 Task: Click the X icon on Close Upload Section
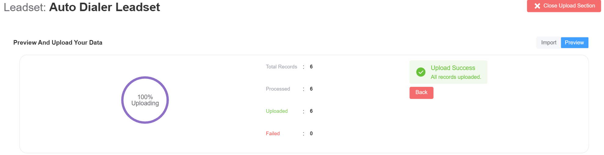pos(537,6)
